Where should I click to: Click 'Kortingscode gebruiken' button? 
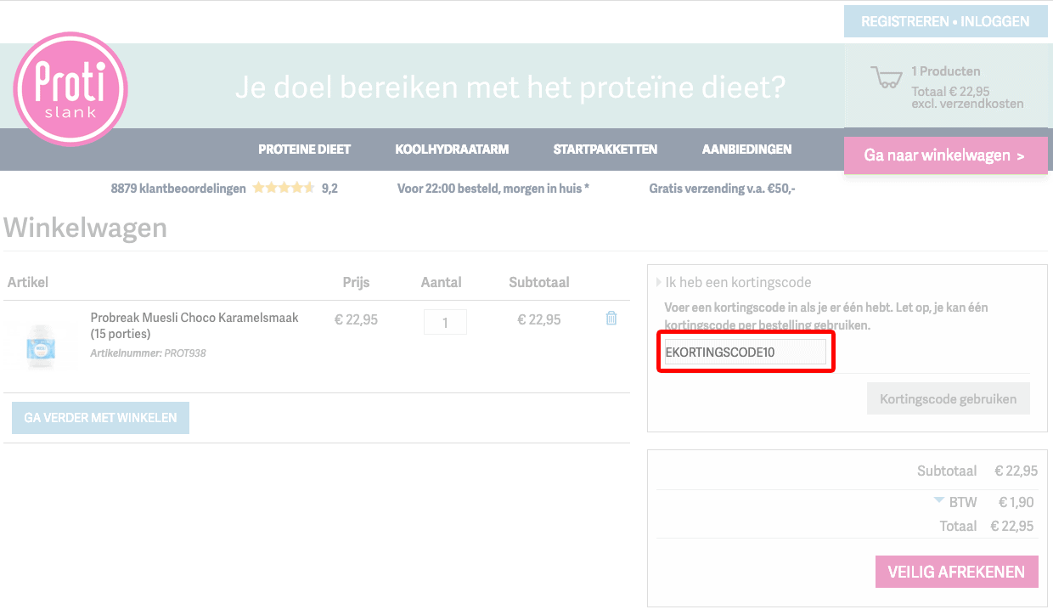point(948,398)
